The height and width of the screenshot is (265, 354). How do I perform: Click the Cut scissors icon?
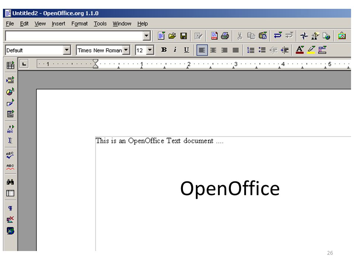point(240,36)
